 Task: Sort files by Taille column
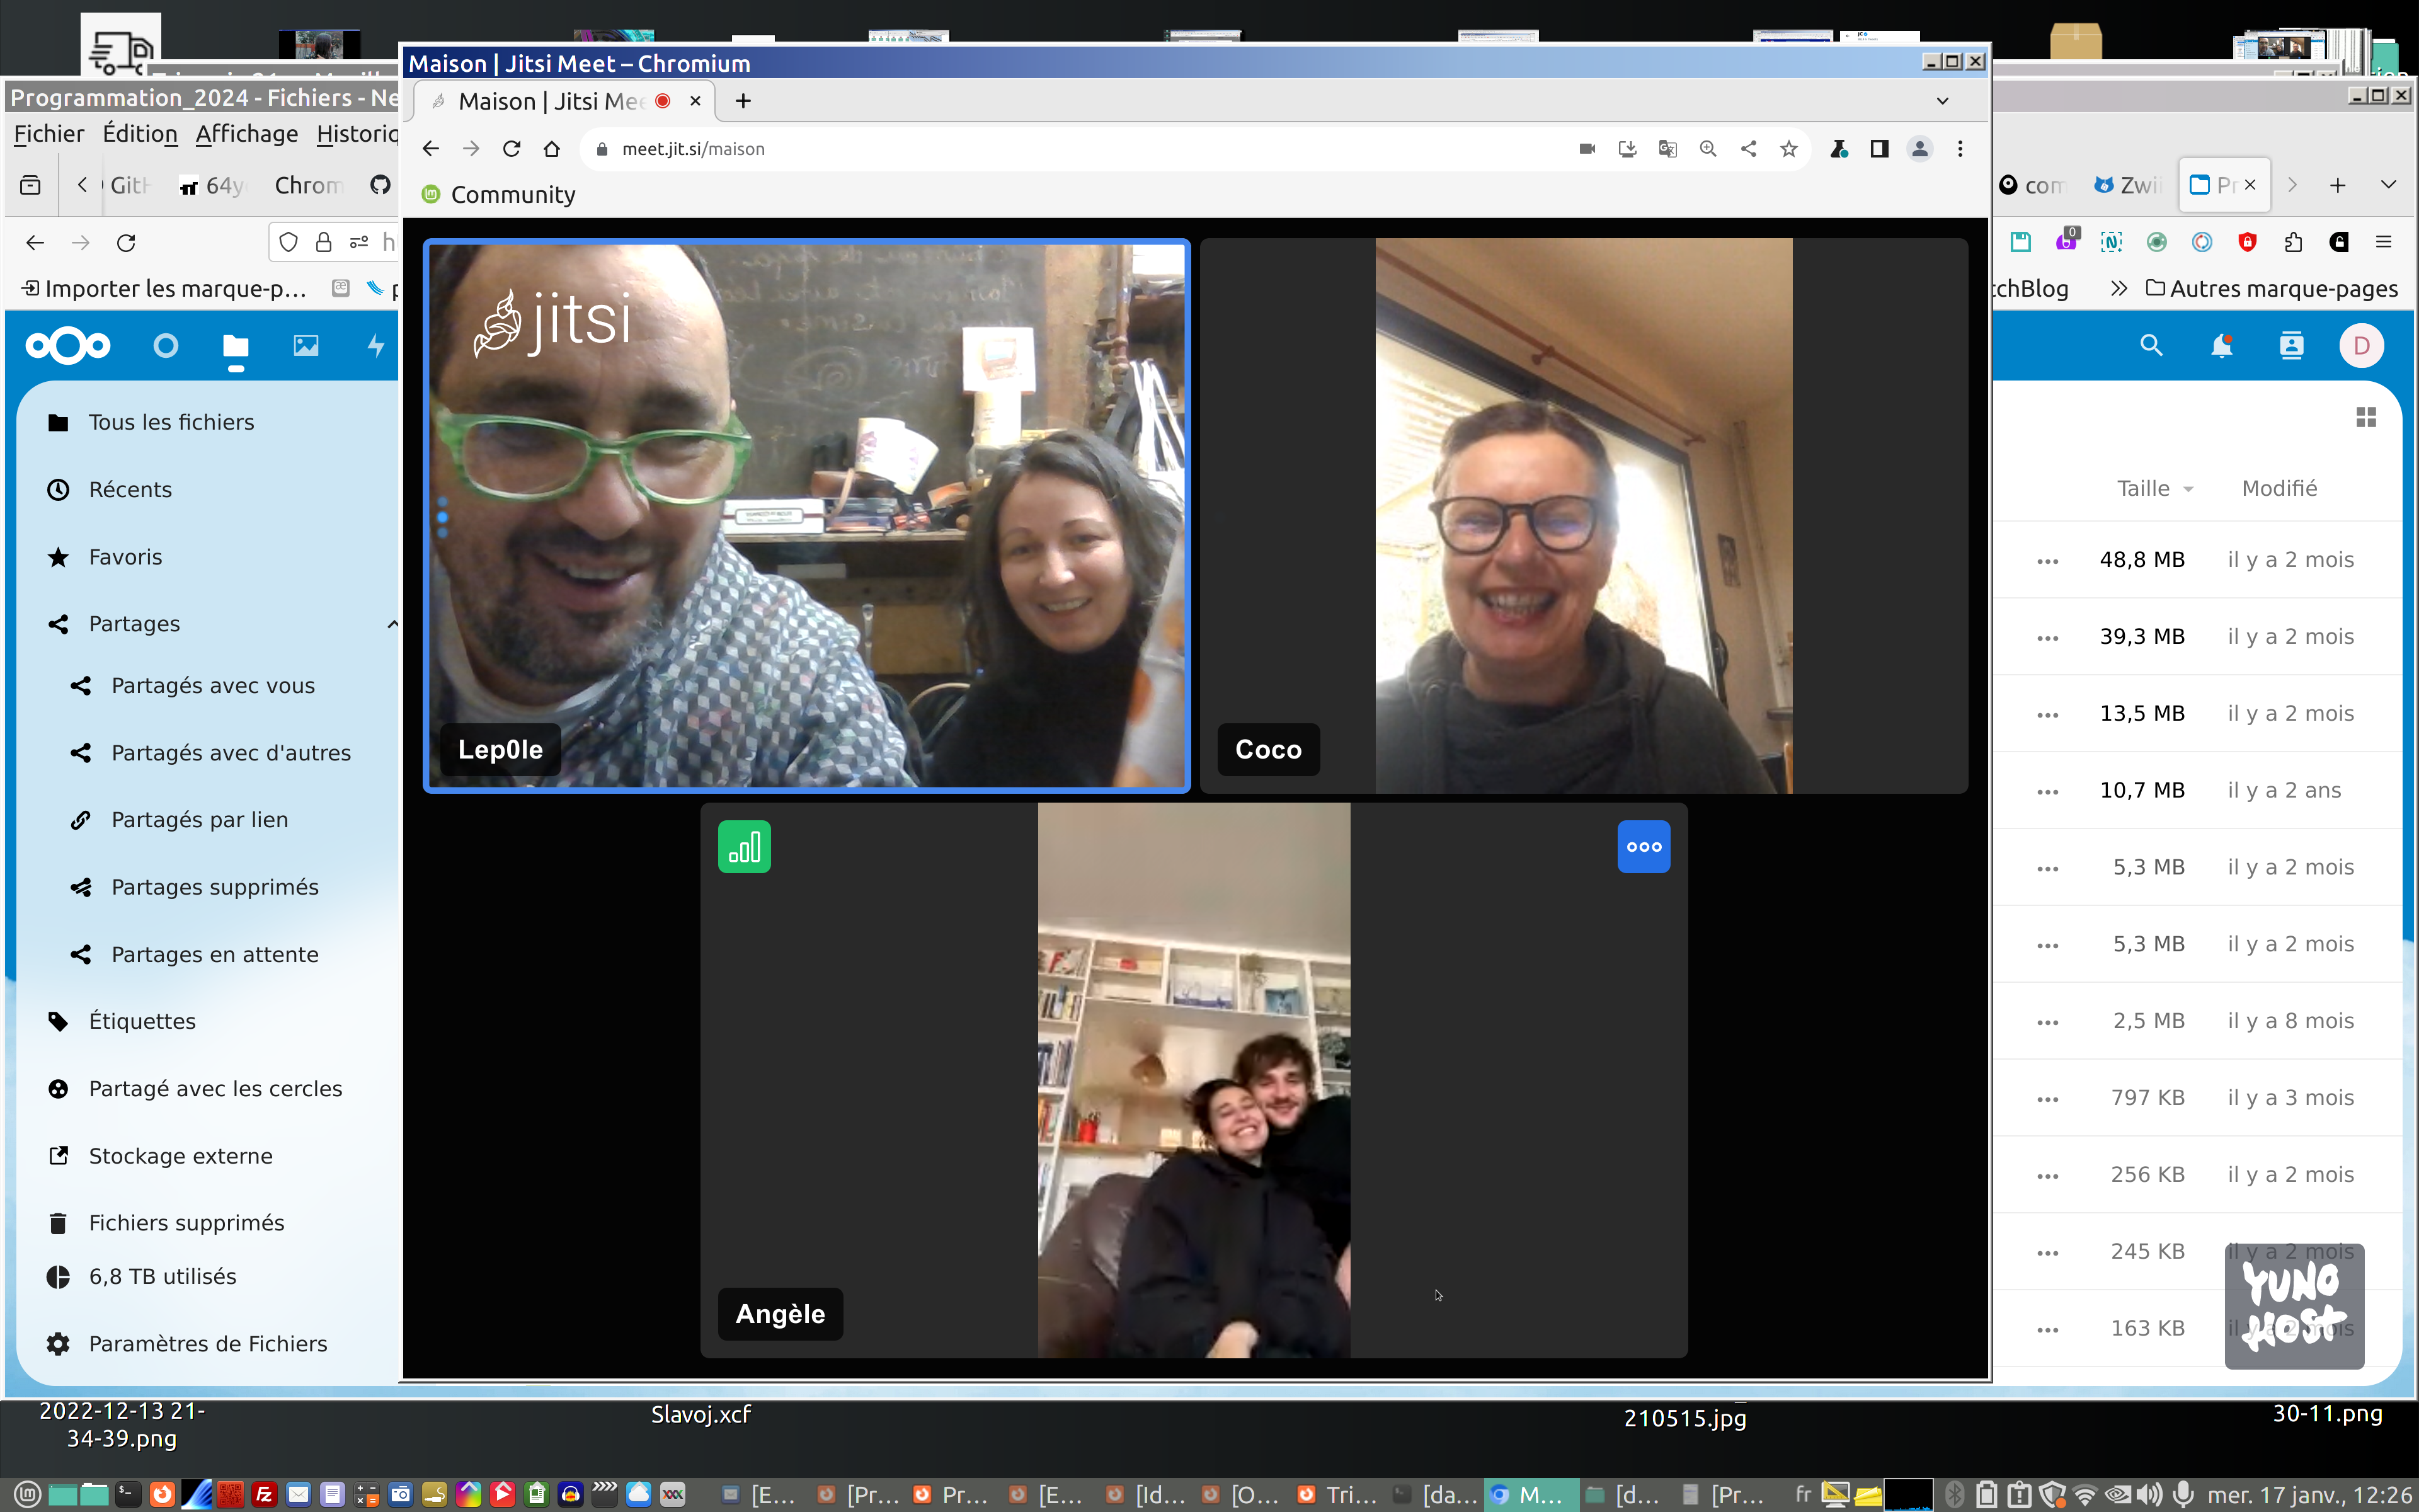(2143, 488)
